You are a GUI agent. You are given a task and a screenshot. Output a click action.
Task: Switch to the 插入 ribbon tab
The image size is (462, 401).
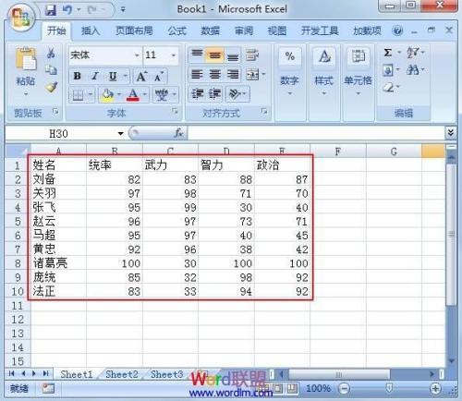tap(90, 30)
